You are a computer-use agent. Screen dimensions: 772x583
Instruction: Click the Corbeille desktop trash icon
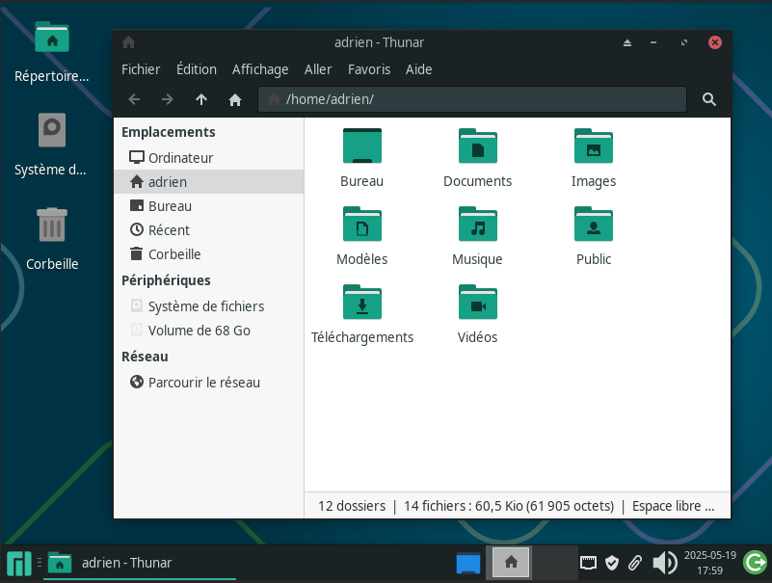pos(52,225)
